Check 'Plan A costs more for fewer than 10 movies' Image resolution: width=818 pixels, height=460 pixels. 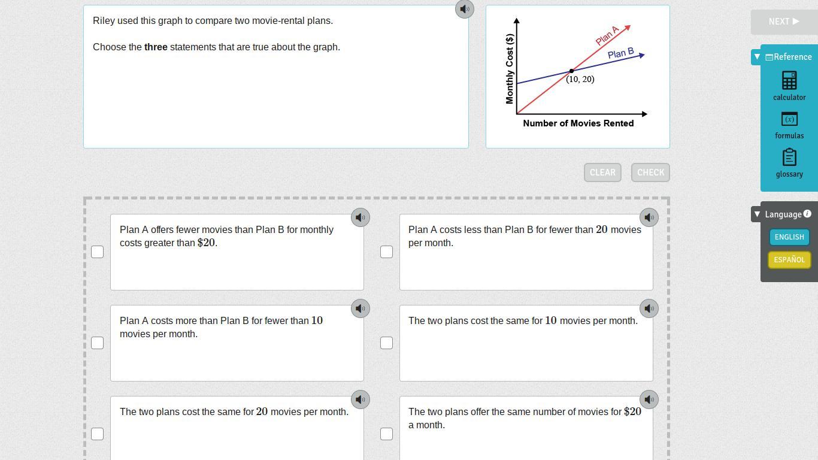(97, 343)
